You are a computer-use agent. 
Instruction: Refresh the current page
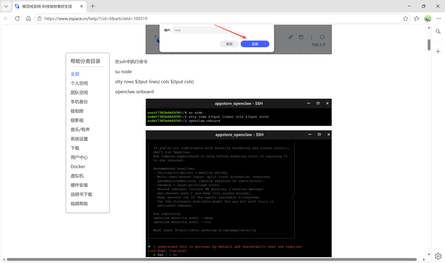point(17,18)
